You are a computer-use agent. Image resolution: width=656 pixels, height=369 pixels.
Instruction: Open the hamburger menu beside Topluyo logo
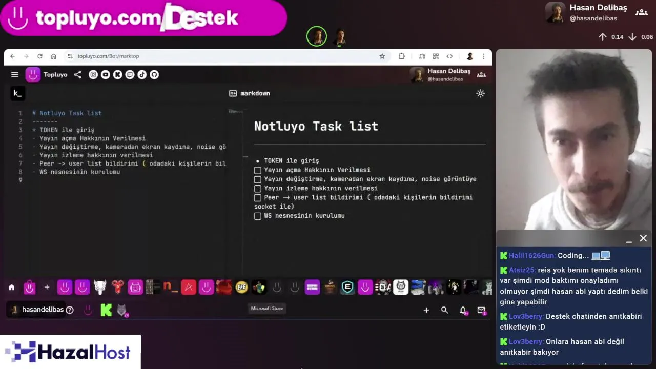(15, 75)
